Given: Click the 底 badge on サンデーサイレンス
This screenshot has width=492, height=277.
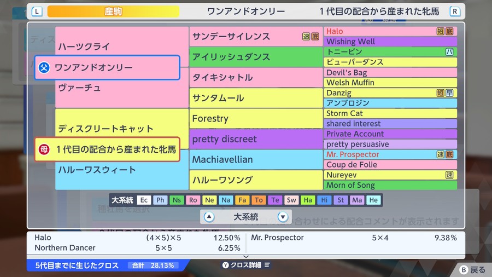Looking at the screenshot, I should click(x=315, y=37).
